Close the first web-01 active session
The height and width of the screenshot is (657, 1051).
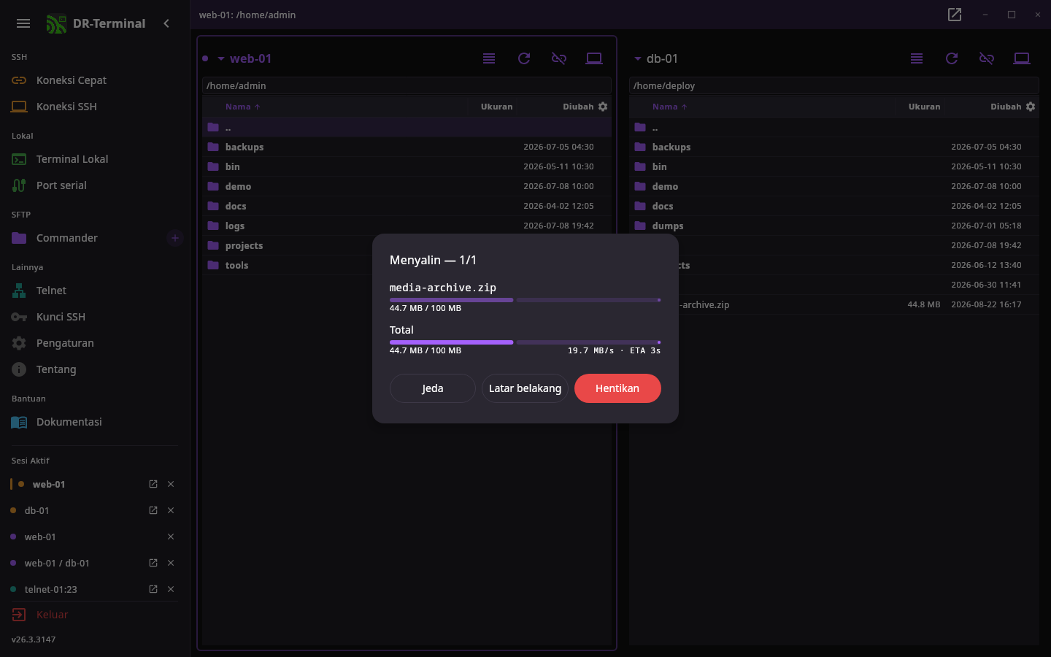[x=171, y=484]
